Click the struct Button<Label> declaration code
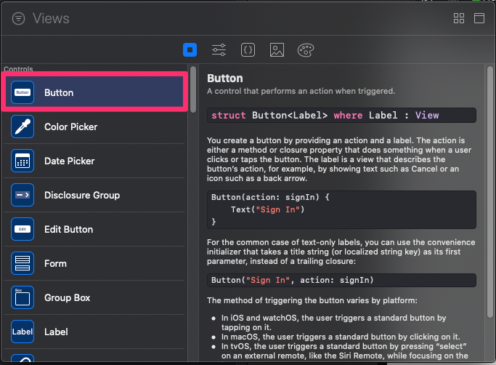 tap(341, 116)
